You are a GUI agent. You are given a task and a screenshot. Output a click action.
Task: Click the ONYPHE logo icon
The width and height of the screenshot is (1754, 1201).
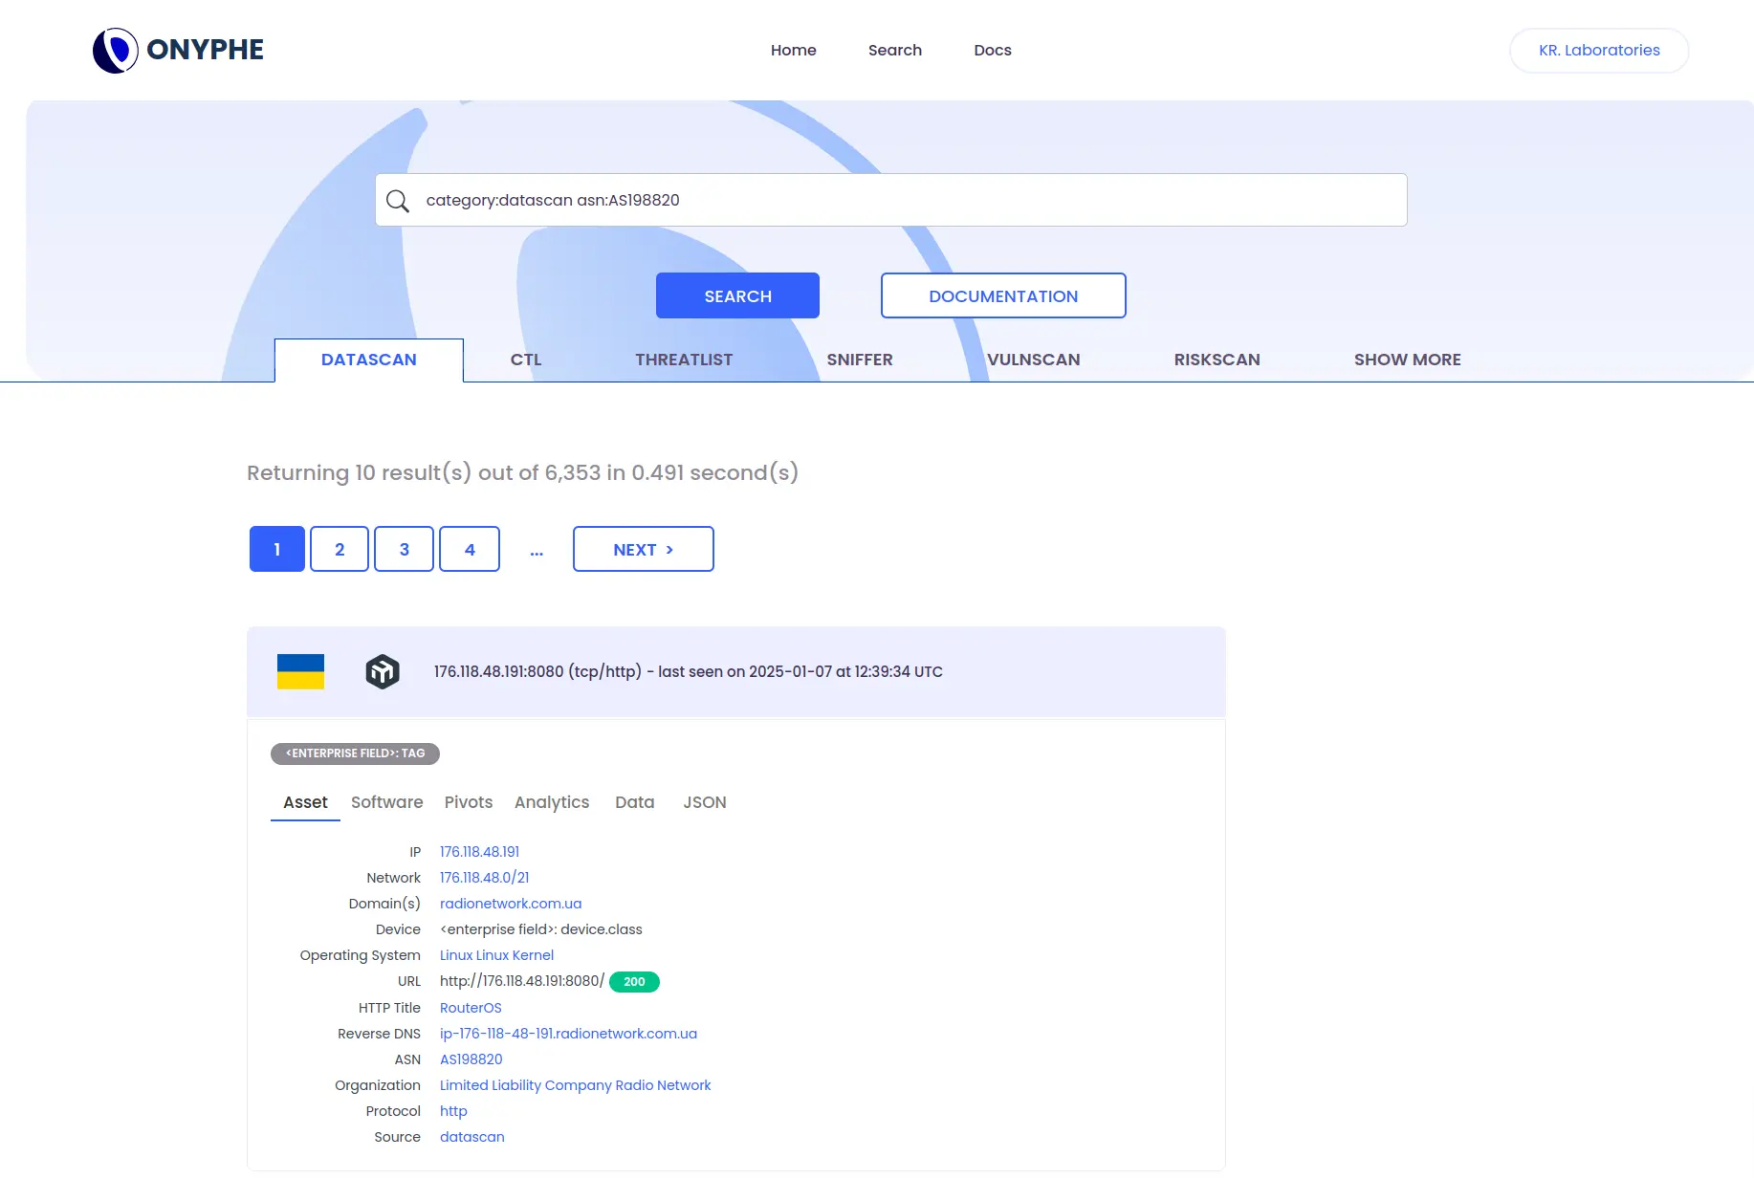point(115,49)
